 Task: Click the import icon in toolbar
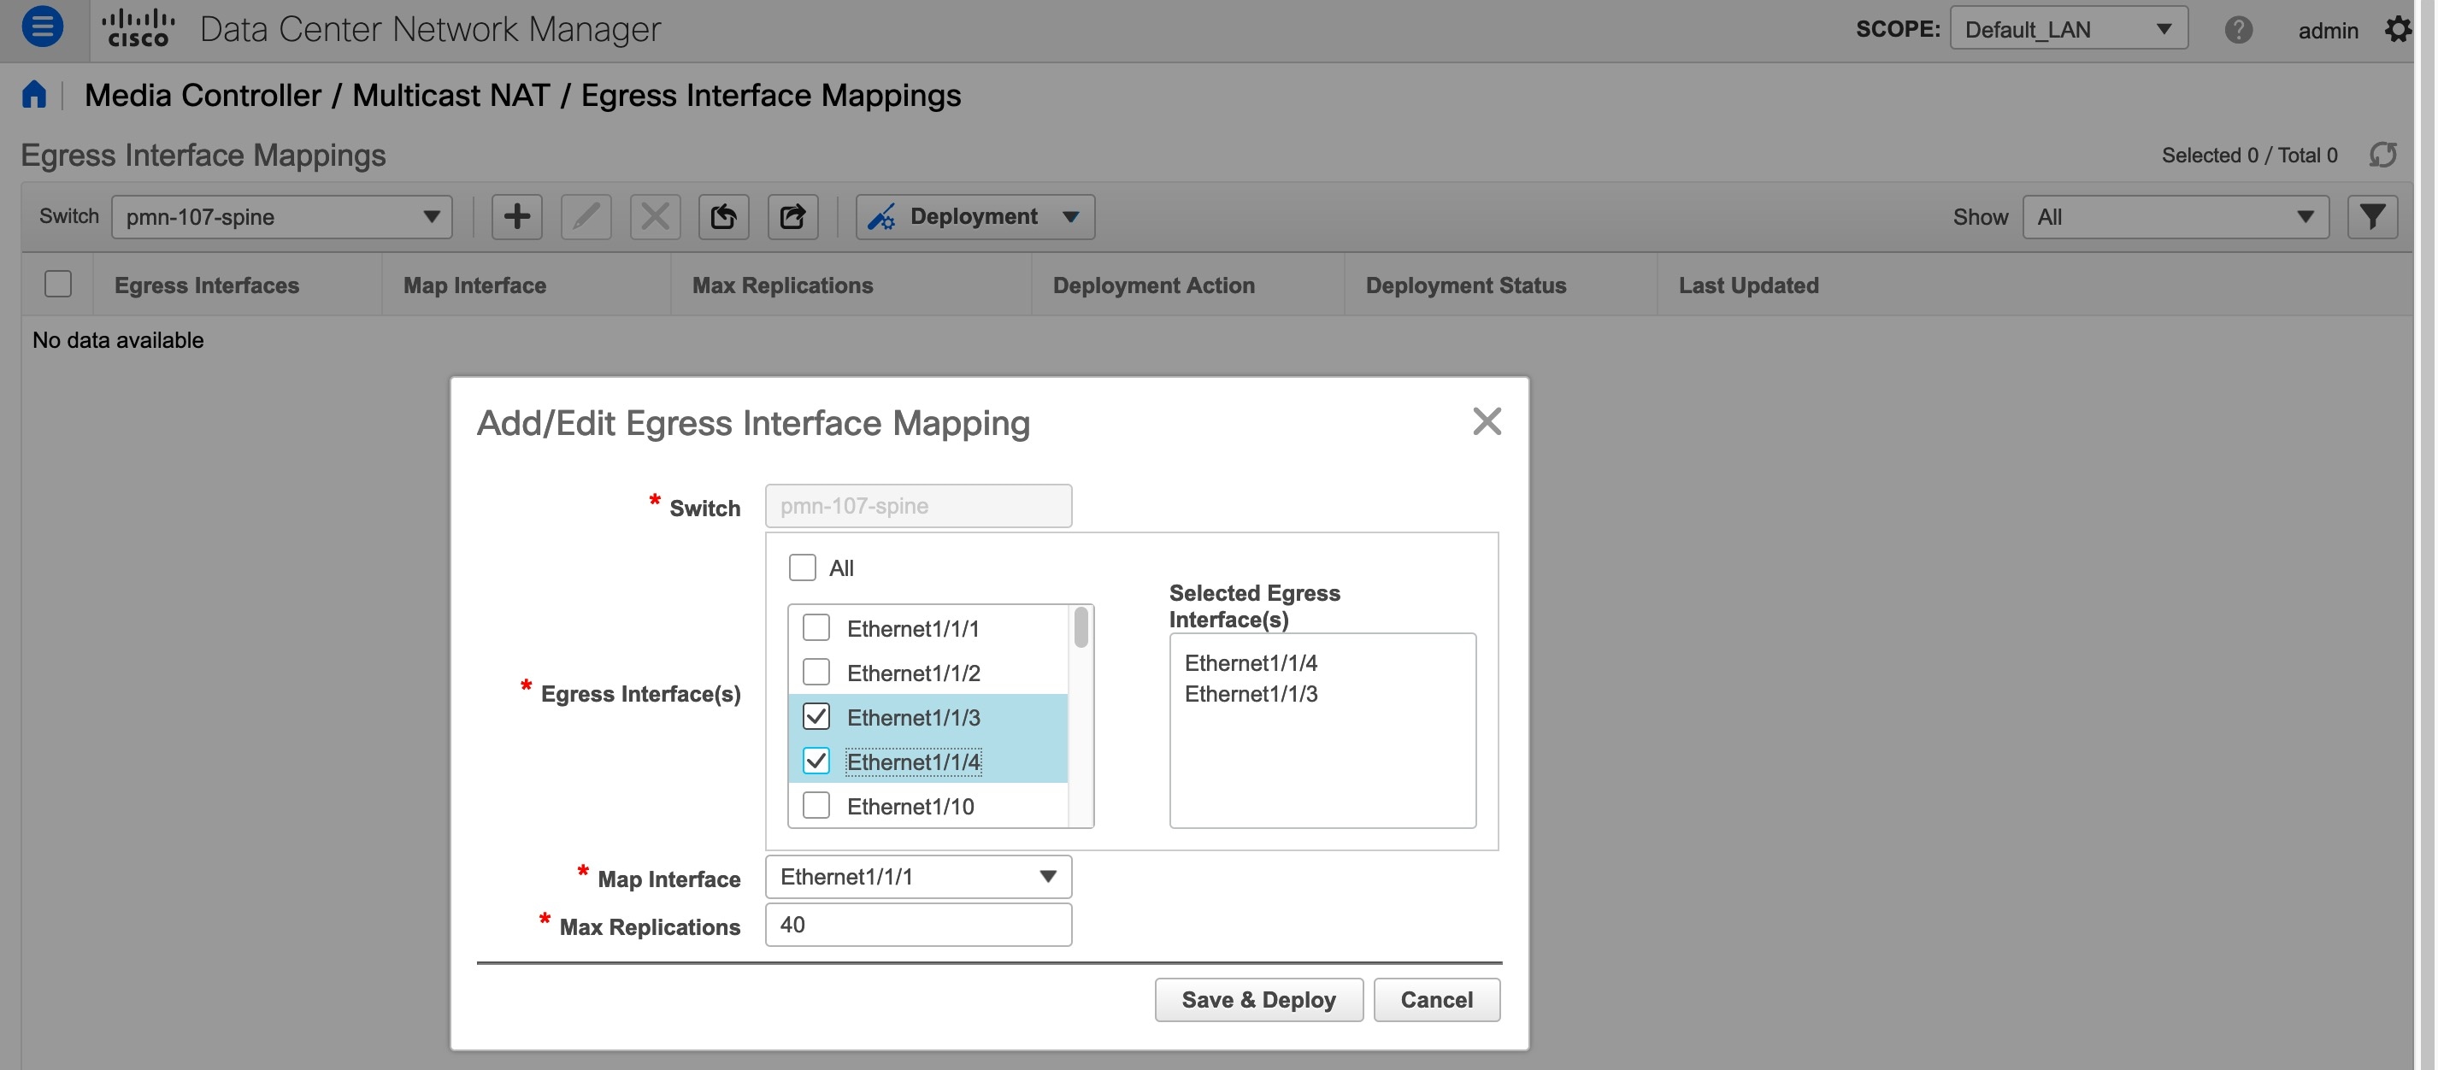click(724, 216)
